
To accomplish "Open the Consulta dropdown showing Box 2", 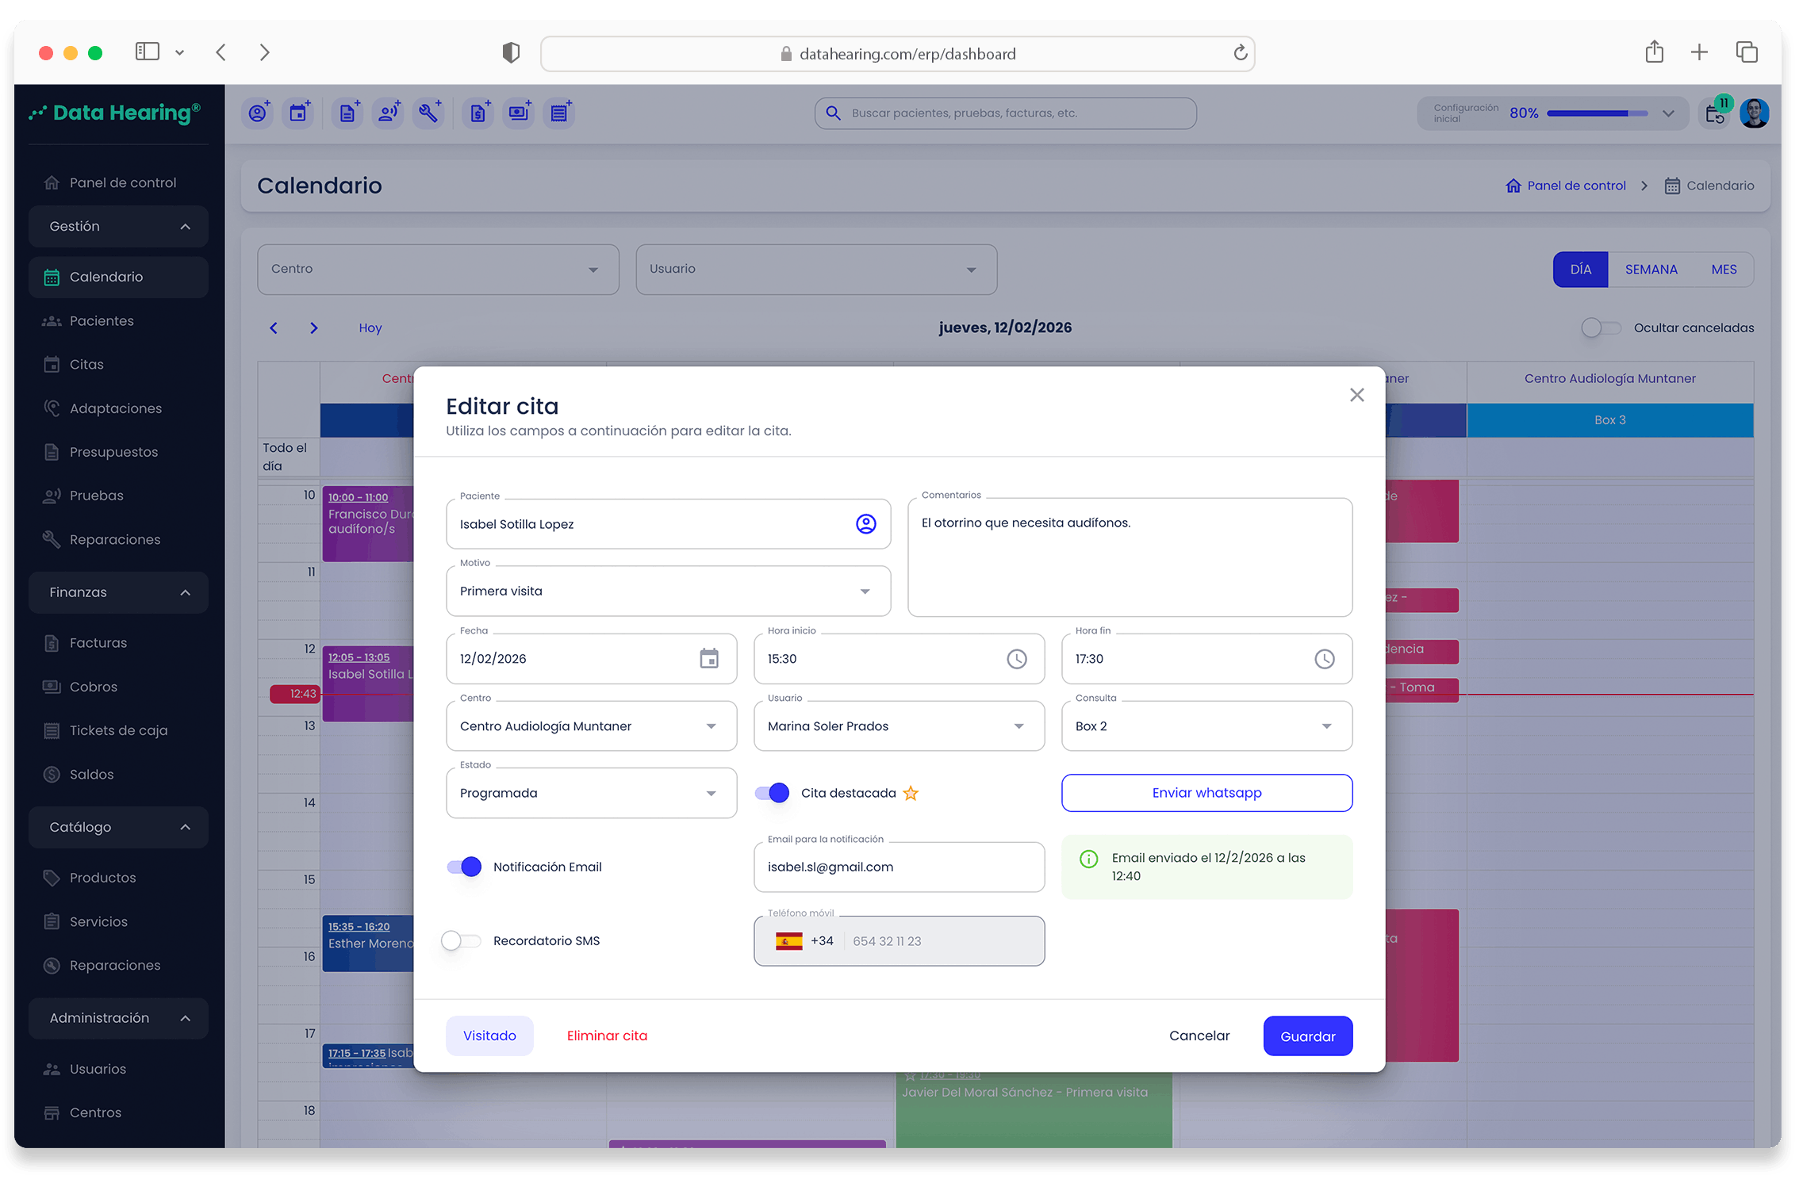I will pos(1206,726).
